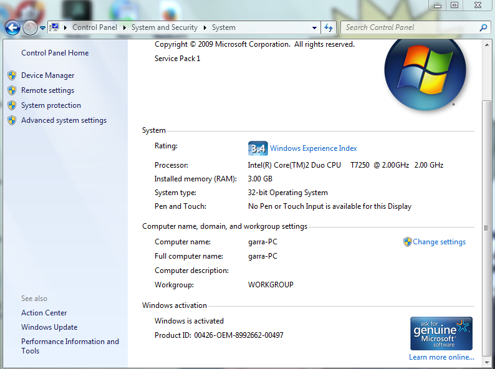Click the scrollbar up arrow
The height and width of the screenshot is (369, 495).
486,45
